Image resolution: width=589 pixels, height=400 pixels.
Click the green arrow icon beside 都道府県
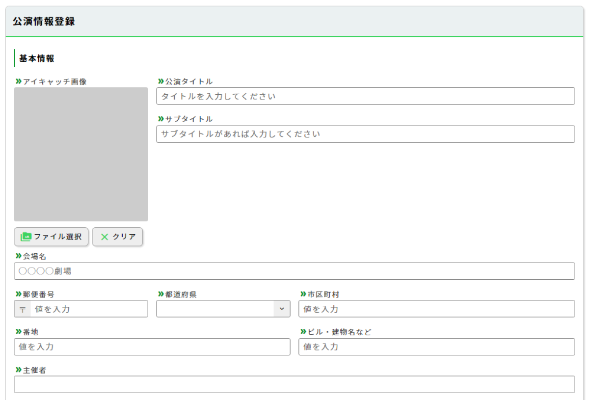(161, 294)
